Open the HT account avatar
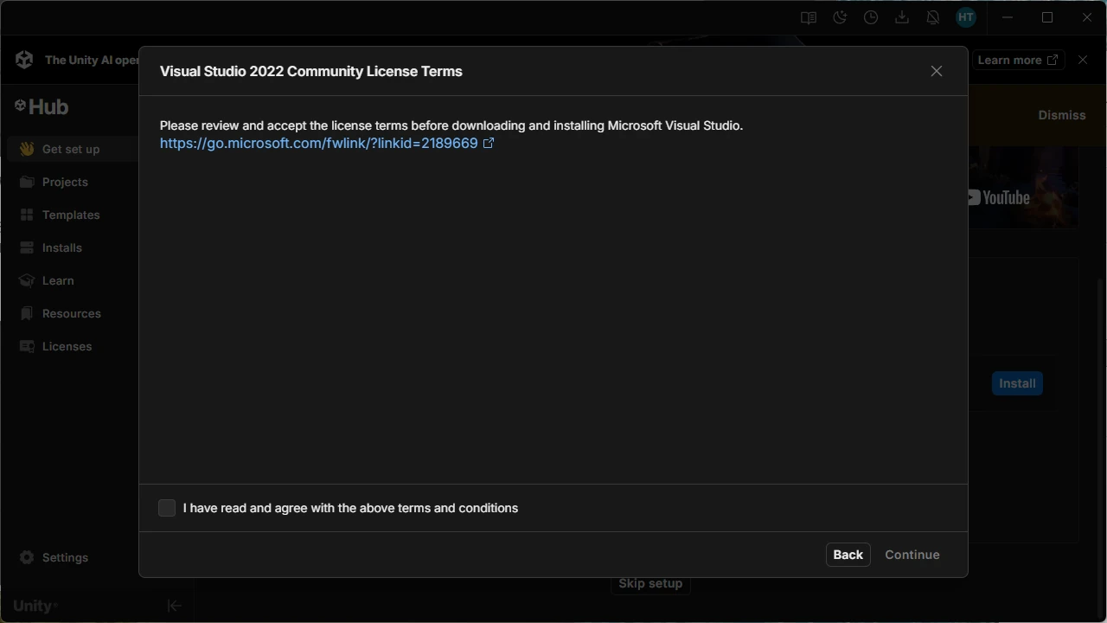Screen dimensions: 1107x623 [x=966, y=17]
